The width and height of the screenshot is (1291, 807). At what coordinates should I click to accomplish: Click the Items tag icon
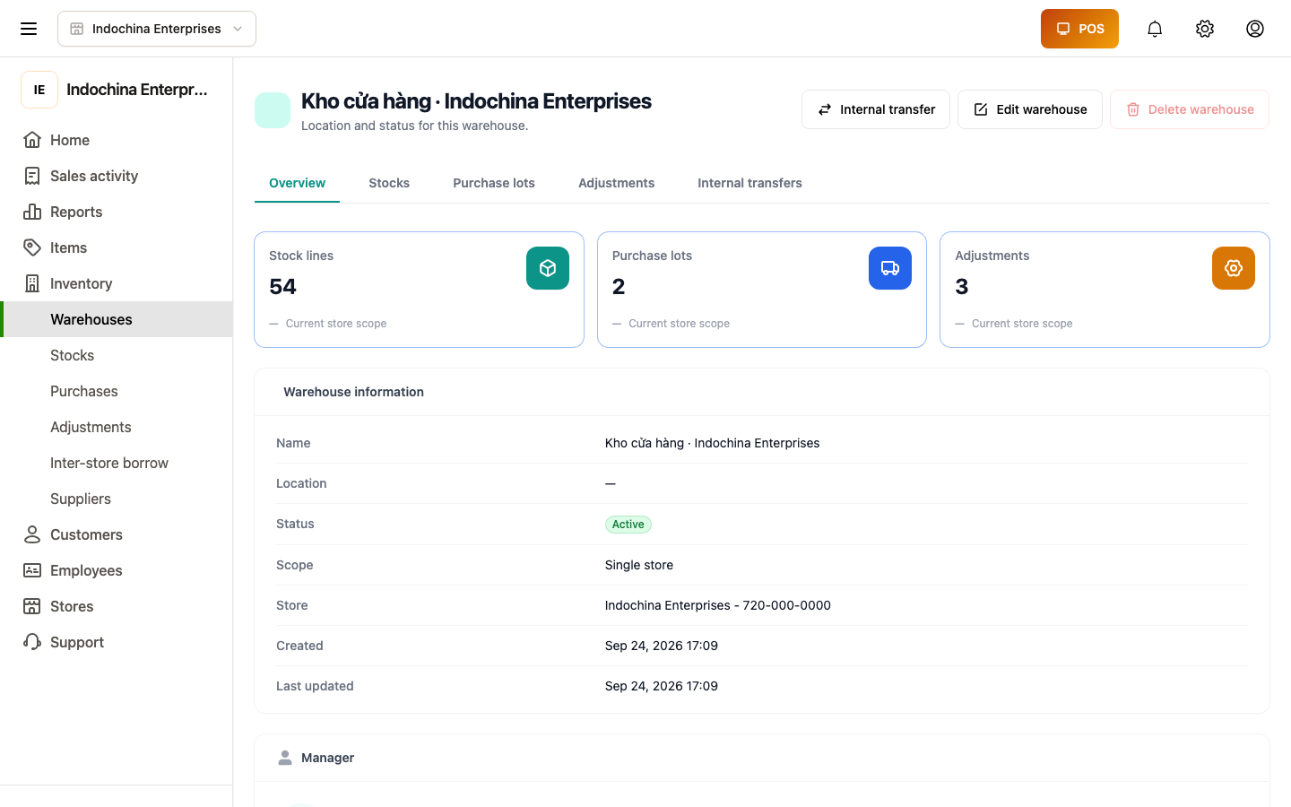pyautogui.click(x=32, y=247)
